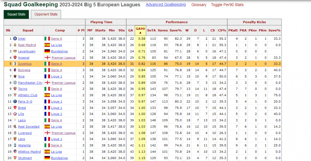Screen dimensions: 311x161
Task: Sort table by GA90 column header
Action: [140, 30]
